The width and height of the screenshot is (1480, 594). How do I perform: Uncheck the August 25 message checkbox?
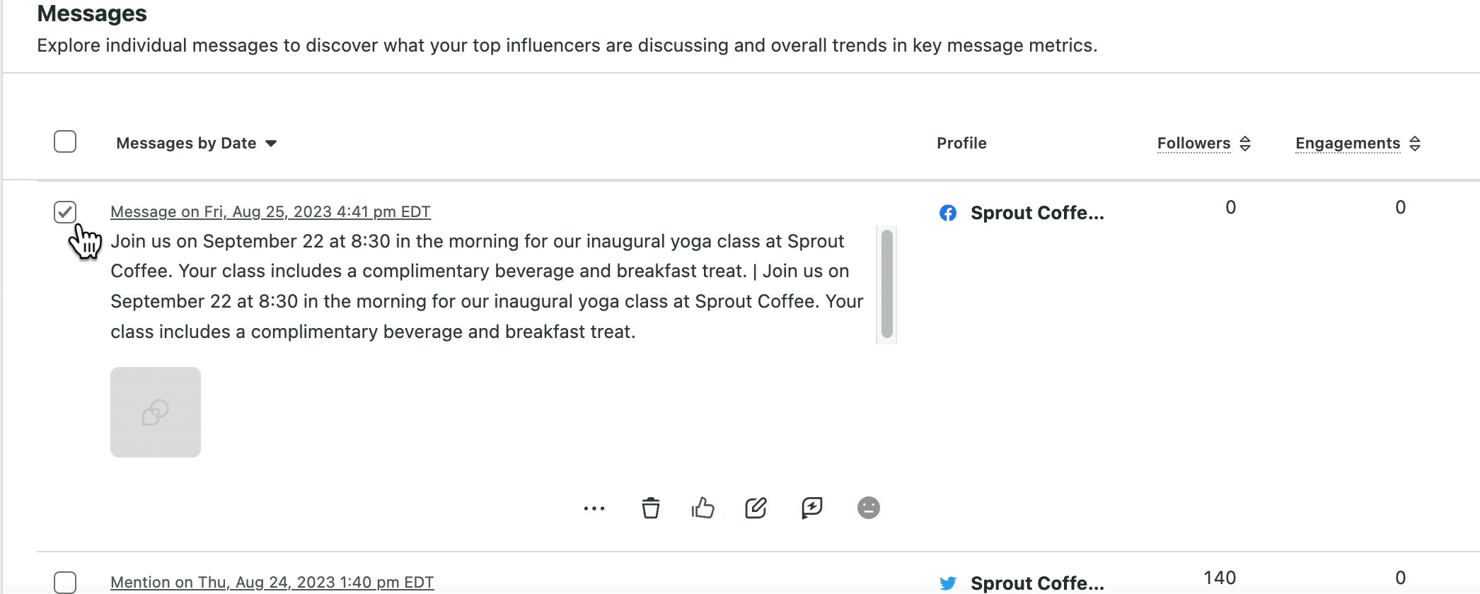click(64, 211)
